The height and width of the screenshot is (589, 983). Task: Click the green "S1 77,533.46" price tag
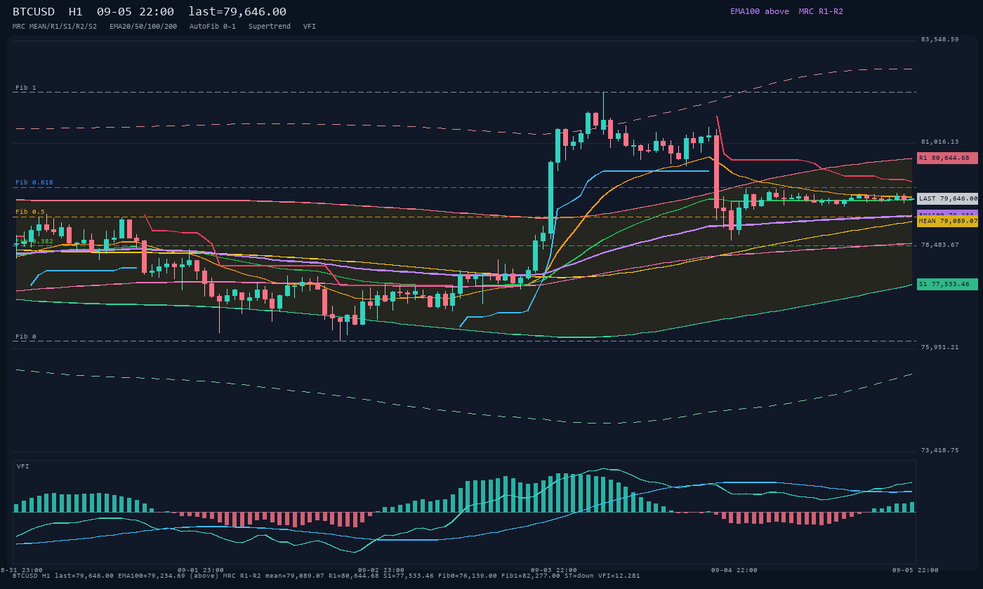(947, 284)
